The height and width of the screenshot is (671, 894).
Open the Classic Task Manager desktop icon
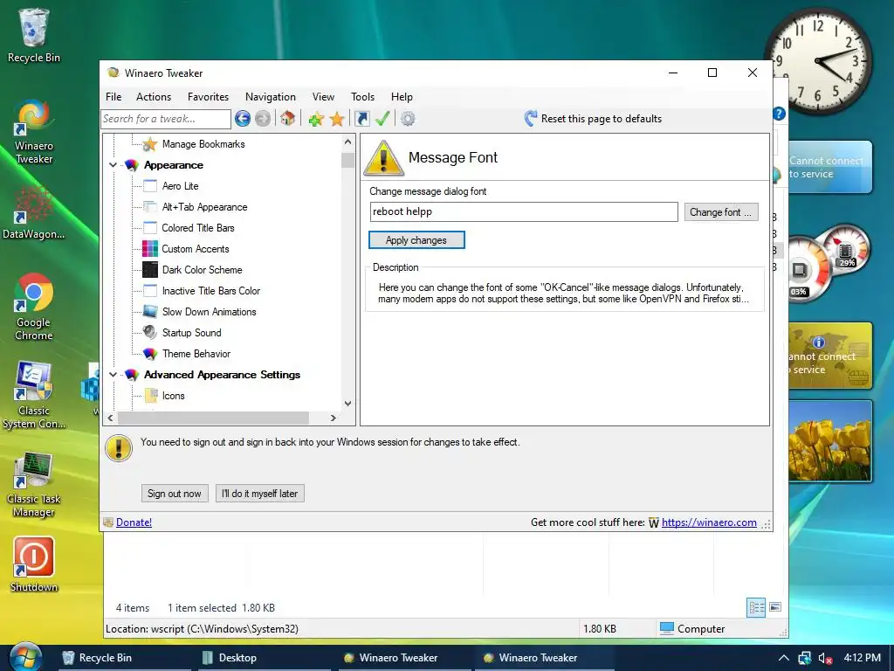(34, 470)
